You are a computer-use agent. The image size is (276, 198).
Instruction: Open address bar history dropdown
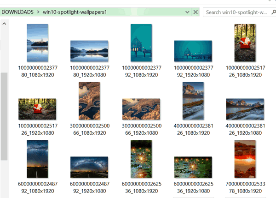tap(187, 12)
